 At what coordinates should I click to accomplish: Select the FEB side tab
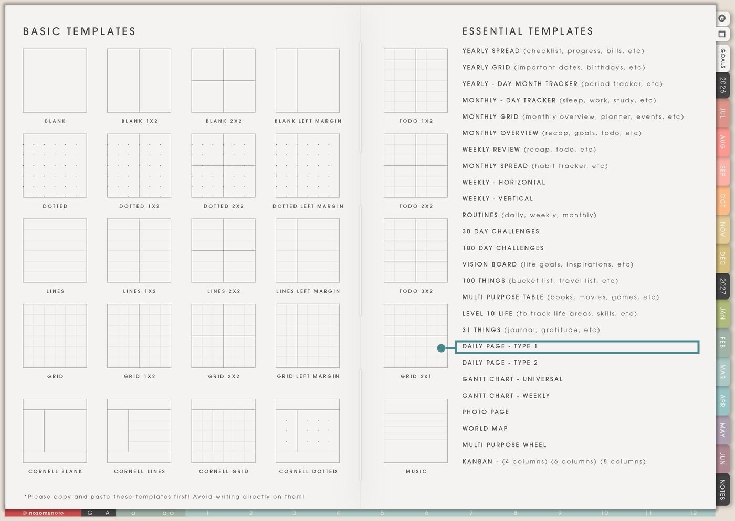click(x=722, y=343)
